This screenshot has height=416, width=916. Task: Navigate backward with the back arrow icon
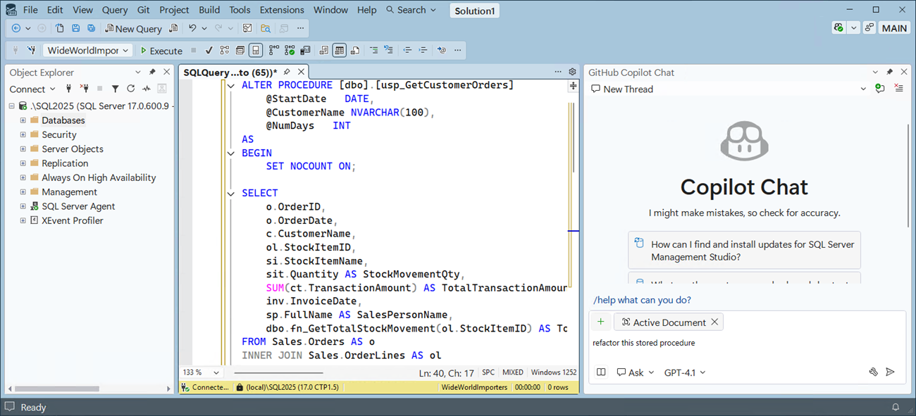(16, 28)
